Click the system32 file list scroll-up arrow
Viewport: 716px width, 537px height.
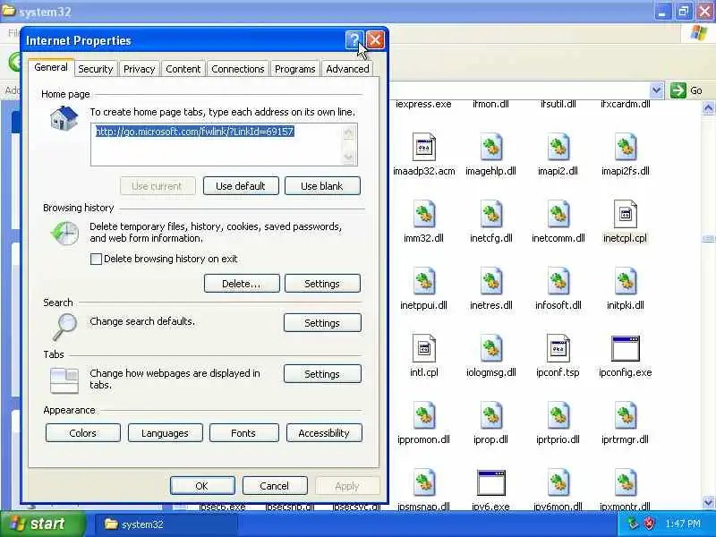coord(708,108)
